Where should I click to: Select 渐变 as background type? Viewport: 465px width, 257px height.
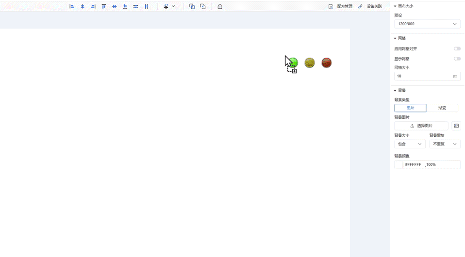tap(442, 108)
